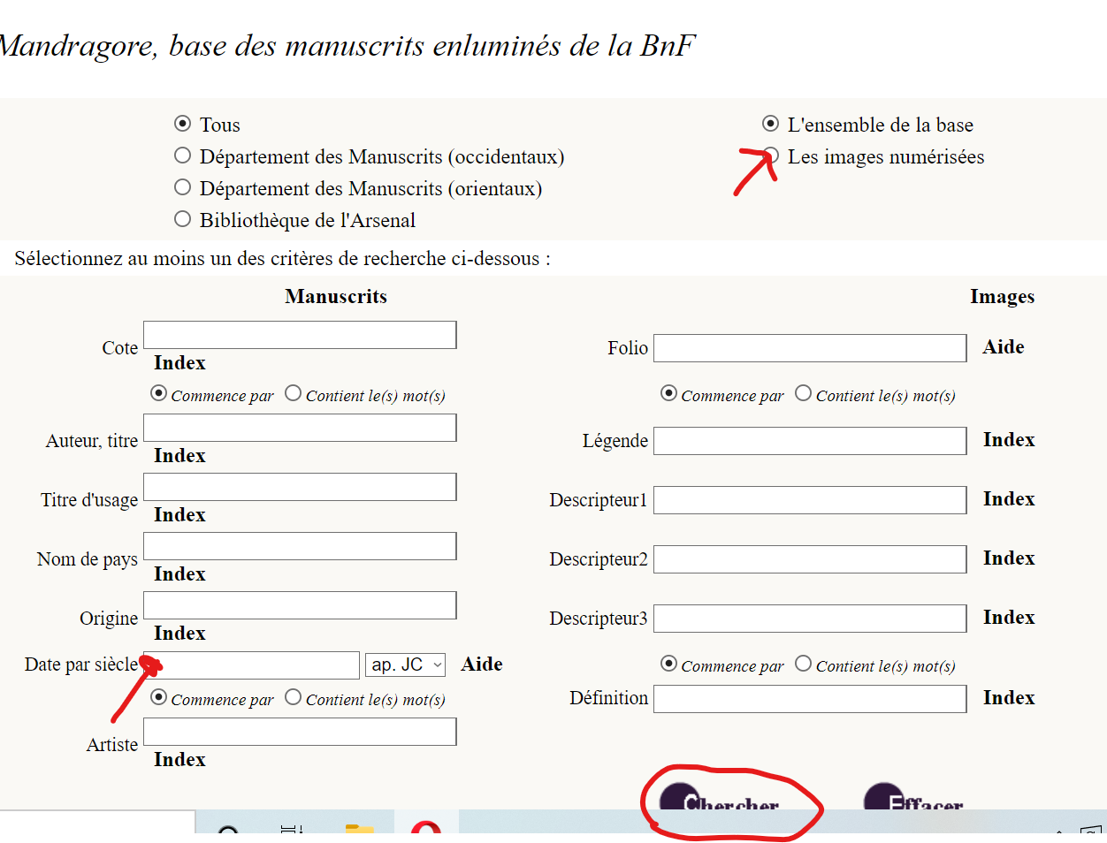Choose Contient le(s) mot(s) below Descripteur3
The image size is (1107, 843).
804,664
